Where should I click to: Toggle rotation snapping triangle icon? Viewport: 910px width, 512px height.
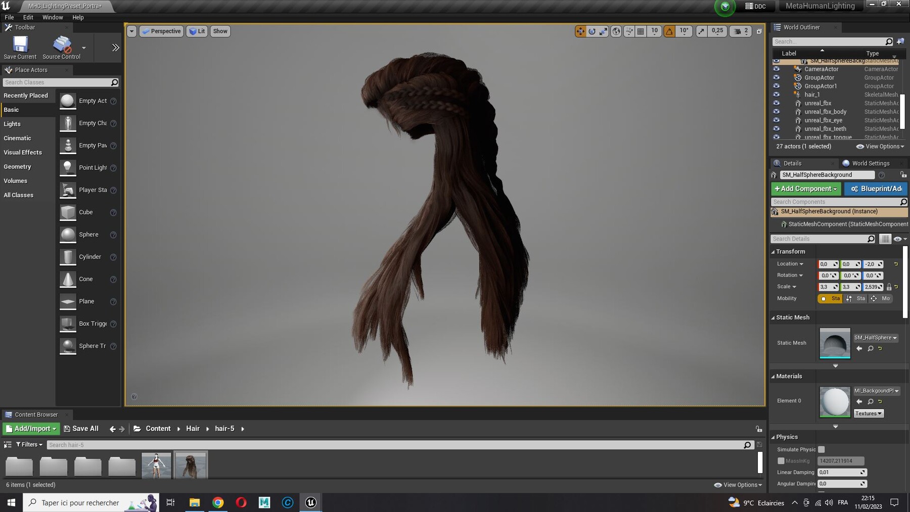[669, 31]
